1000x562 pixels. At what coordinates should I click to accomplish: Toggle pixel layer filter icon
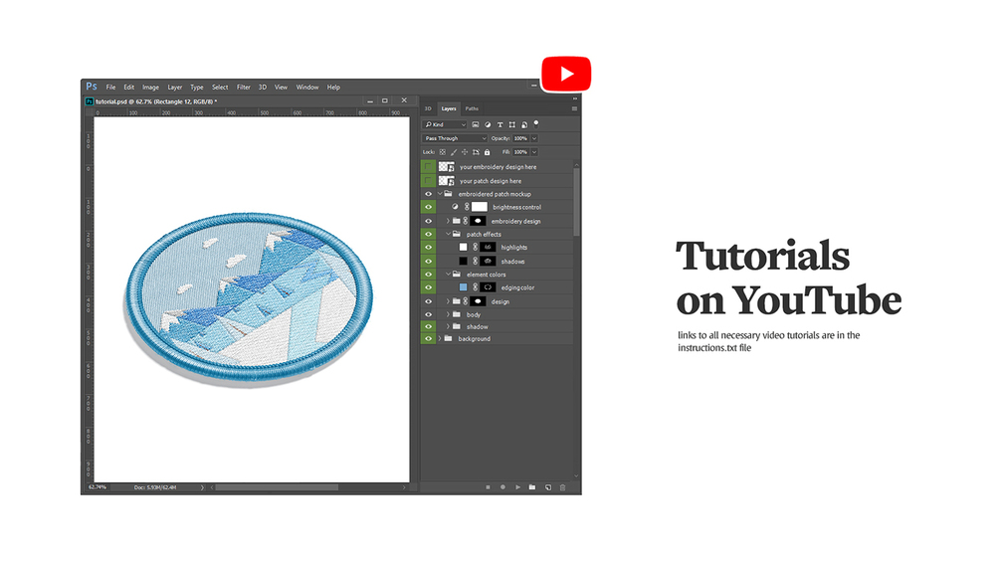pos(476,125)
